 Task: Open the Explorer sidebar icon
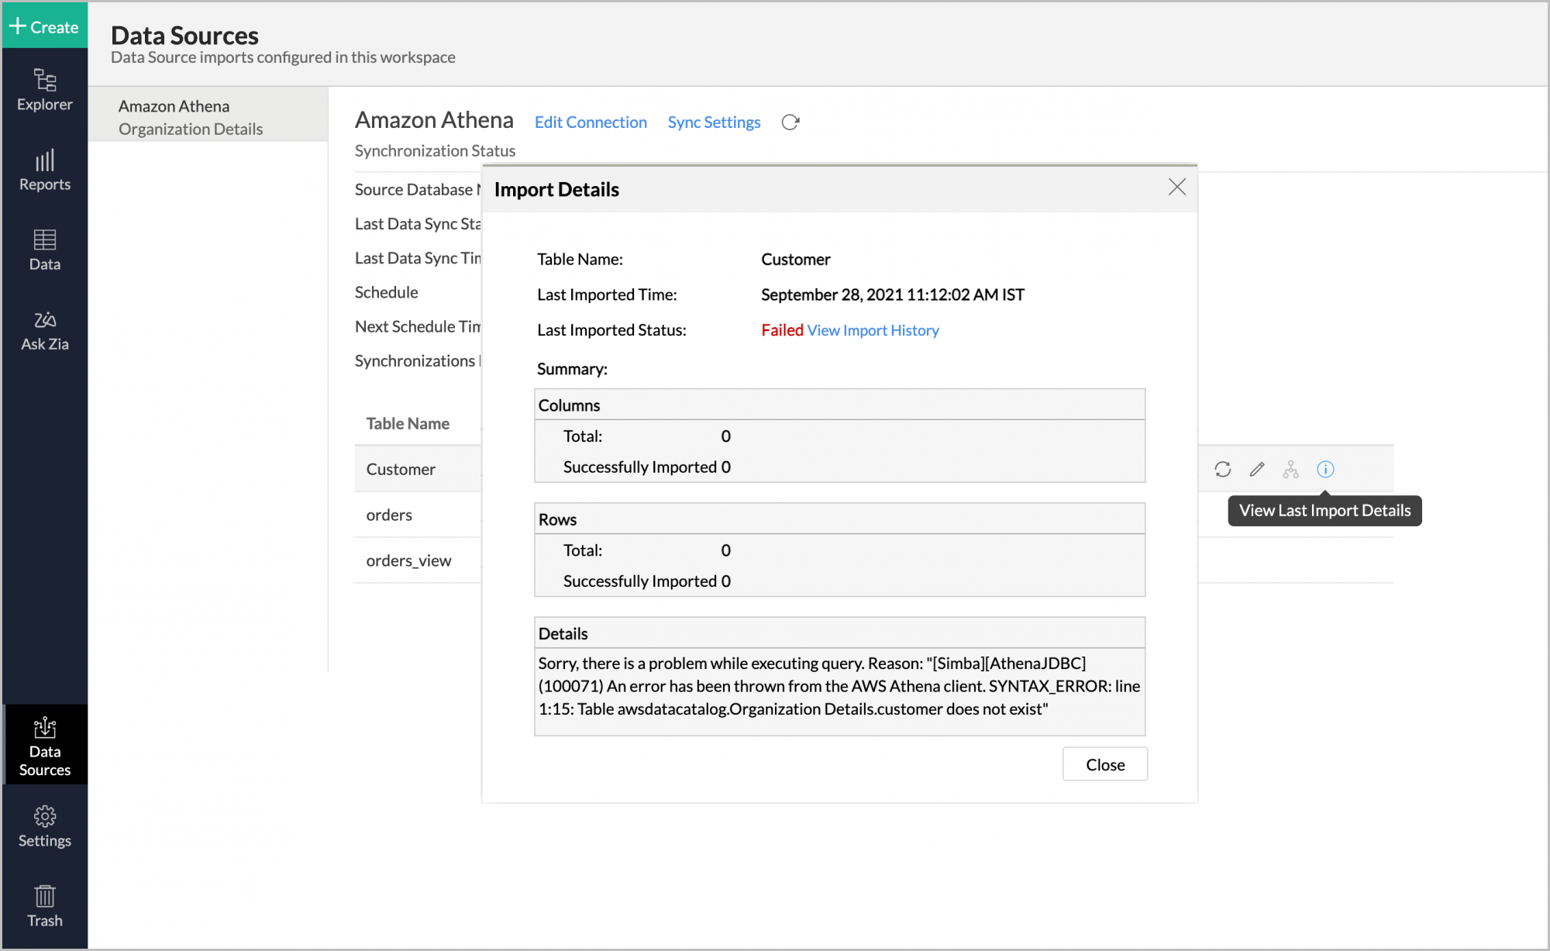(44, 90)
